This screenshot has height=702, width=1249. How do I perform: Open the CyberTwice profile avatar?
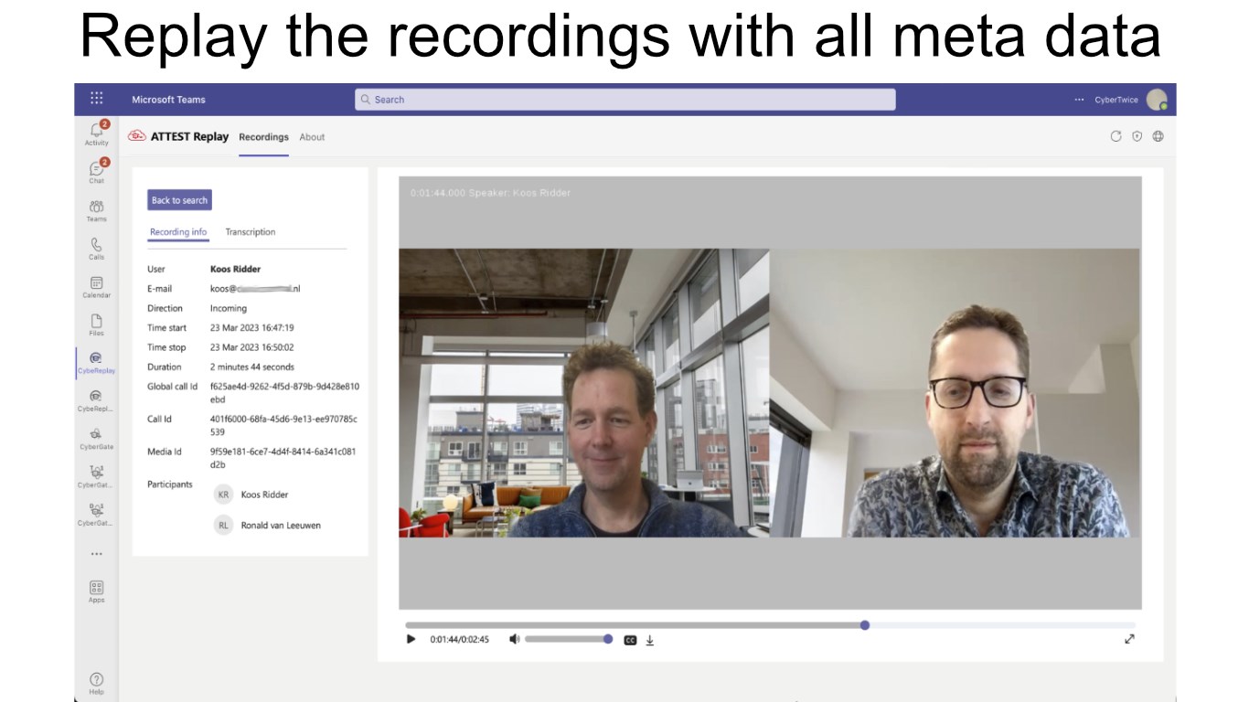click(x=1157, y=100)
